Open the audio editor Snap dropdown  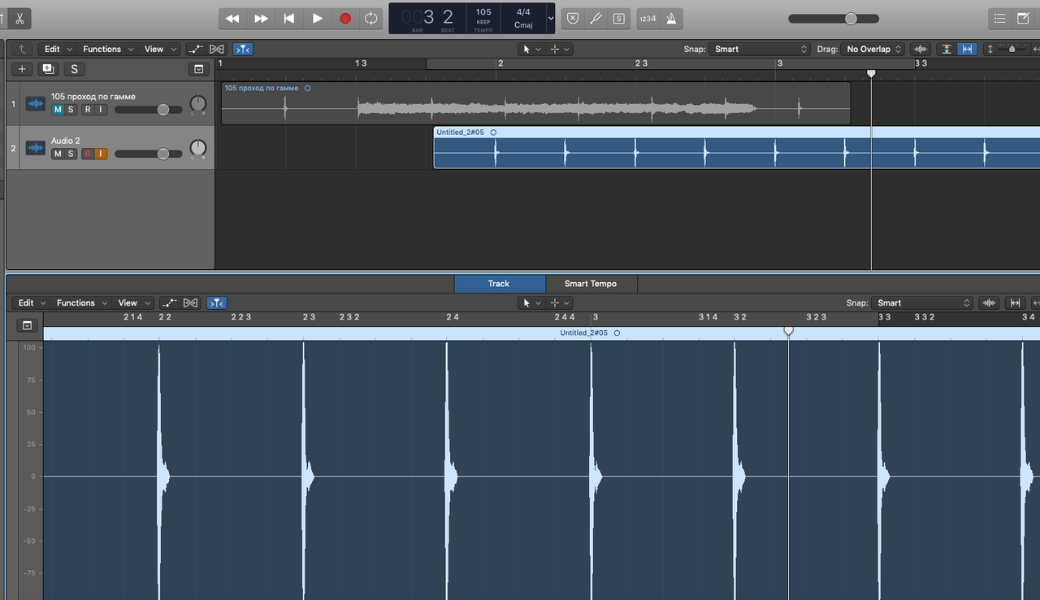pos(921,303)
